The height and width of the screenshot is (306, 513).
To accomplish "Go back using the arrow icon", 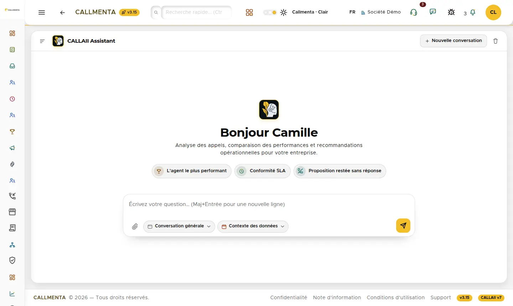I will 62,12.
